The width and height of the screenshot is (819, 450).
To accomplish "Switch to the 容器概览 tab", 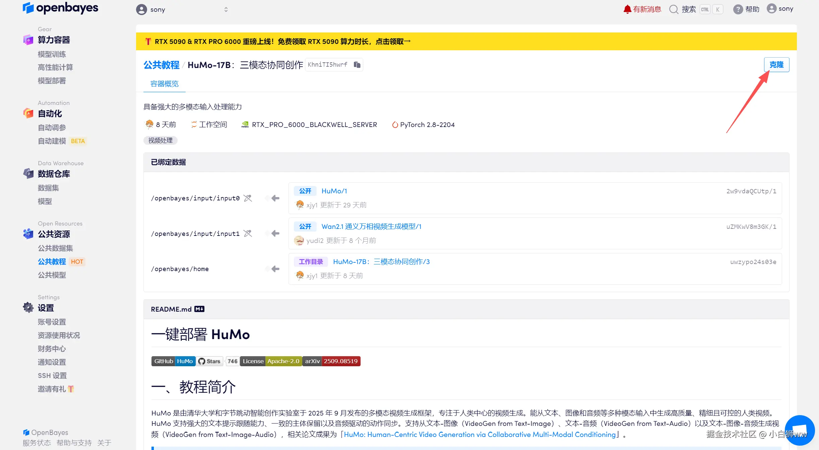I will pyautogui.click(x=164, y=84).
